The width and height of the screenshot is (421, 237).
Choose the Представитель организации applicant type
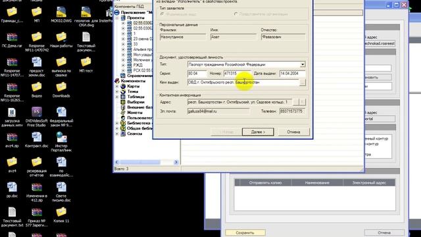(235, 14)
